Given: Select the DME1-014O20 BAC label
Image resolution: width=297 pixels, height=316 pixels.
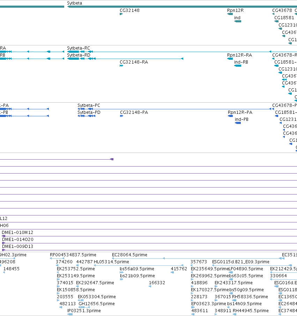Looking at the screenshot, I should [x=18, y=240].
